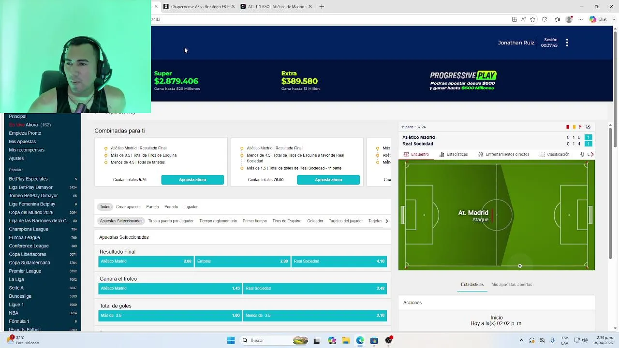Close the ATL 1-1 RSO Atlético tab
Image resolution: width=619 pixels, height=348 pixels.
coord(310,7)
